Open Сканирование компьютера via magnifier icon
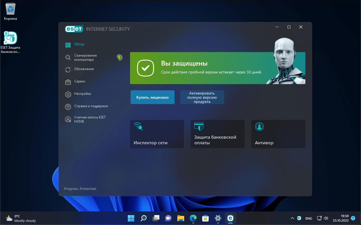361x225 pixels. click(x=68, y=57)
